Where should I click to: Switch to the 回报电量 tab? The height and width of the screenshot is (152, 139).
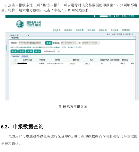(x=25, y=56)
